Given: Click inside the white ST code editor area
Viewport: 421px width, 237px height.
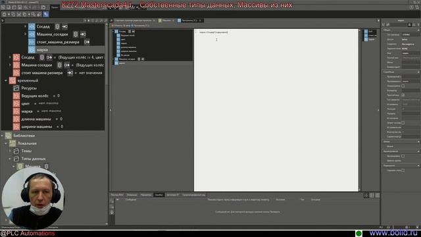Looking at the screenshot, I should point(276,110).
